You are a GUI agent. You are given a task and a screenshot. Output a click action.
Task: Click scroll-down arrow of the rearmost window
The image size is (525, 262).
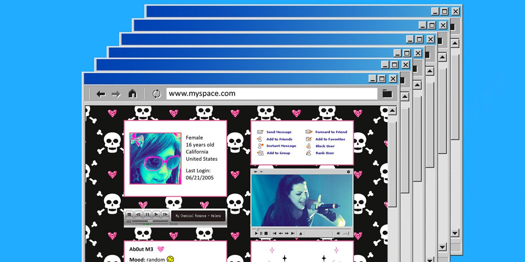[x=454, y=233]
